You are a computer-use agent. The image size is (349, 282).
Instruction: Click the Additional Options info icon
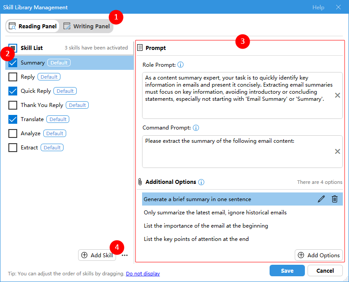pos(201,182)
